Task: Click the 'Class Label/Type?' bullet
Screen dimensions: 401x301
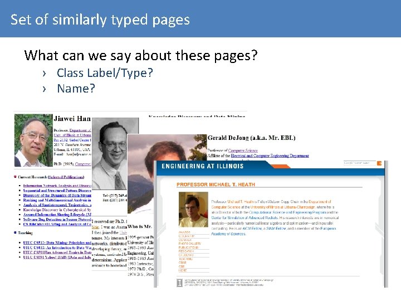Action: [105, 73]
